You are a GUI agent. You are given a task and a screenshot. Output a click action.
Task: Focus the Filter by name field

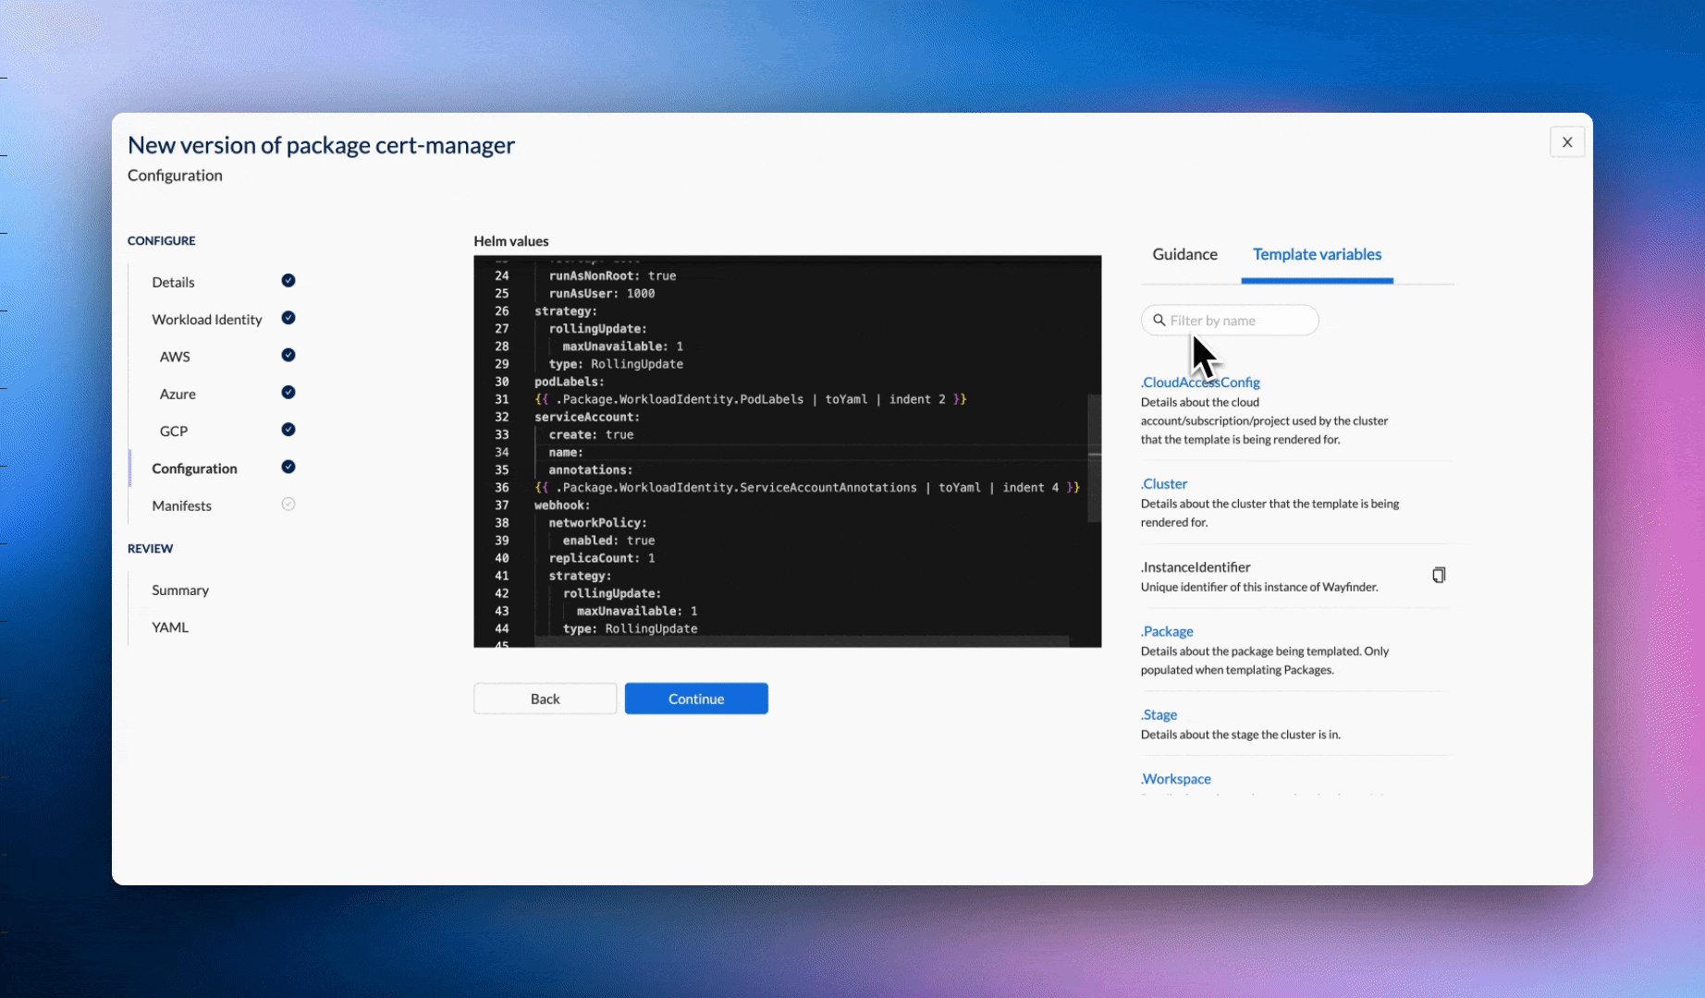tap(1230, 321)
